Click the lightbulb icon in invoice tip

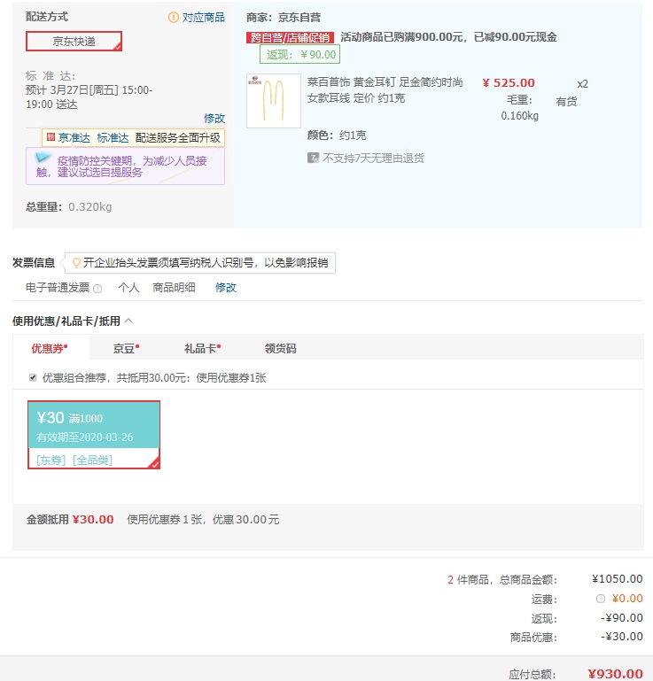[x=76, y=263]
